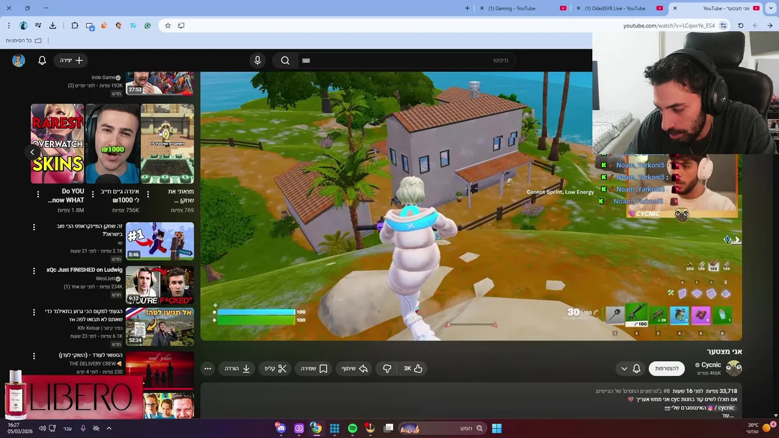Search with voice microphone button
This screenshot has width=779, height=438.
point(257,60)
